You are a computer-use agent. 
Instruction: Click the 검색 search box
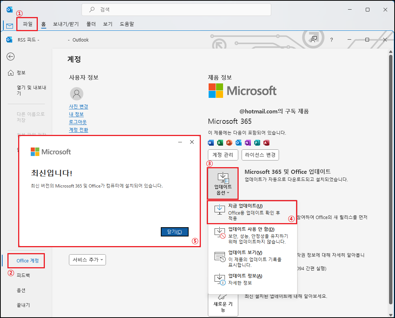176,10
